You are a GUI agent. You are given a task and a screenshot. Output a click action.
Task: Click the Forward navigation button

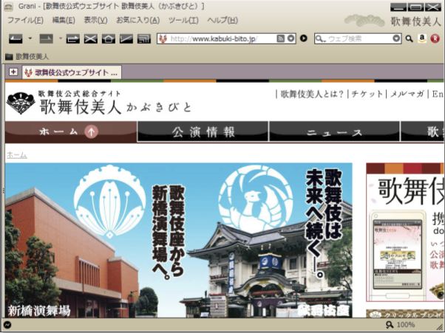(x=47, y=38)
